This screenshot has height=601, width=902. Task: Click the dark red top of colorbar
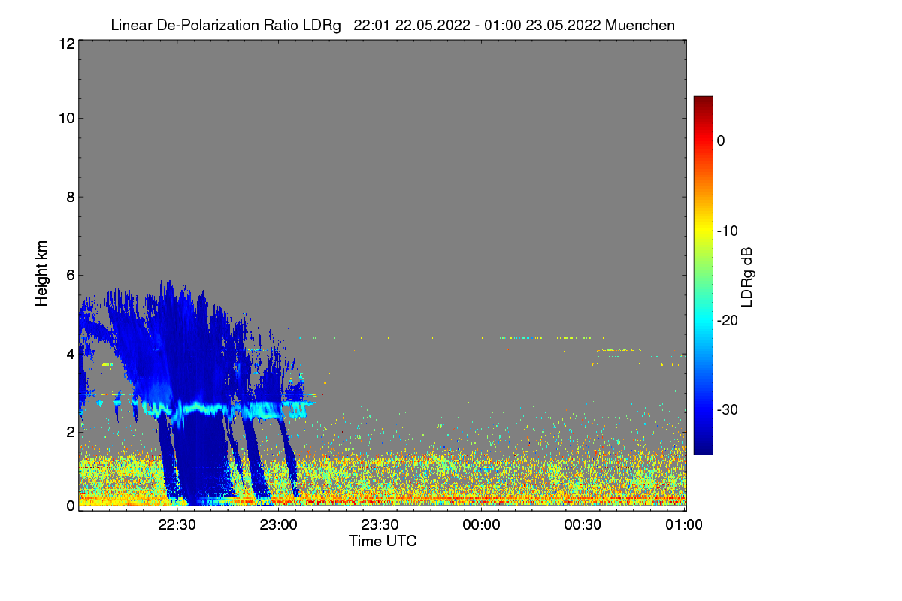click(703, 101)
